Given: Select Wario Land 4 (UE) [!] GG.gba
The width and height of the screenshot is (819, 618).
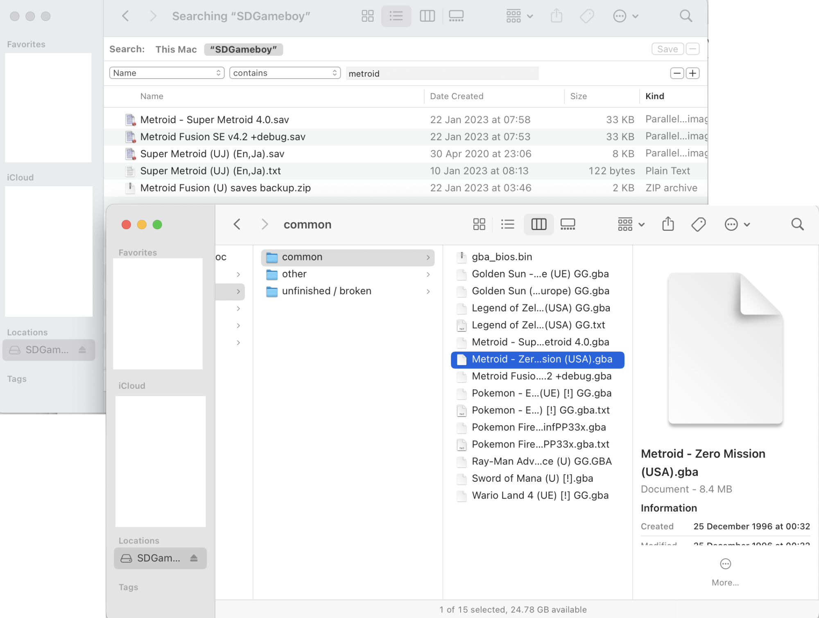Looking at the screenshot, I should click(537, 496).
